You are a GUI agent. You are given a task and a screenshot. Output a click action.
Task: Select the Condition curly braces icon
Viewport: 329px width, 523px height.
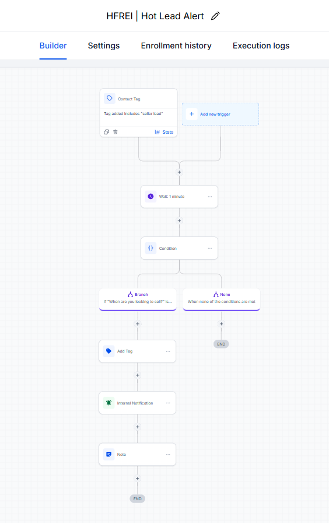[x=150, y=248]
